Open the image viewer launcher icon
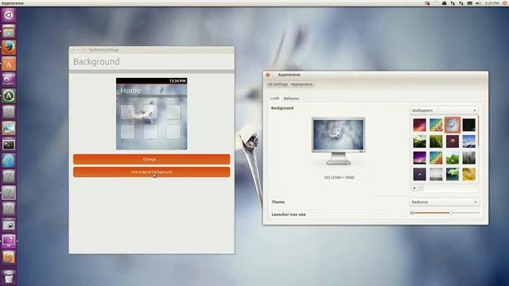509x286 pixels. (9, 129)
